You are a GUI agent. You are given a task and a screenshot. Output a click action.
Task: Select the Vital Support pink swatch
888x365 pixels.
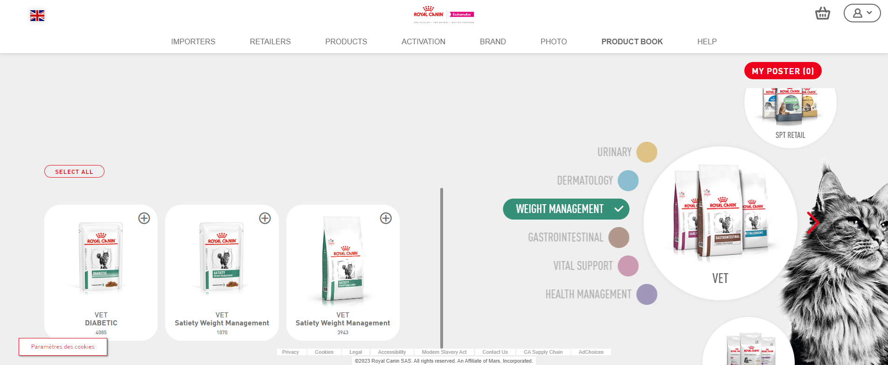(628, 266)
